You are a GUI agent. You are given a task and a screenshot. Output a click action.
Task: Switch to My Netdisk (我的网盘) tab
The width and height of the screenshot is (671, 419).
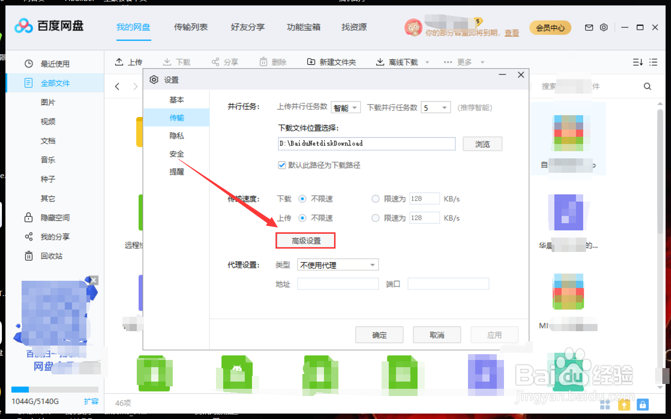tap(133, 27)
